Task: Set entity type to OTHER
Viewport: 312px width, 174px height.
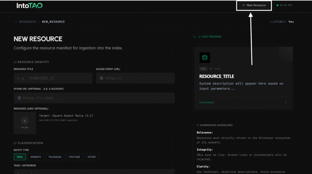Action: [x=91, y=157]
